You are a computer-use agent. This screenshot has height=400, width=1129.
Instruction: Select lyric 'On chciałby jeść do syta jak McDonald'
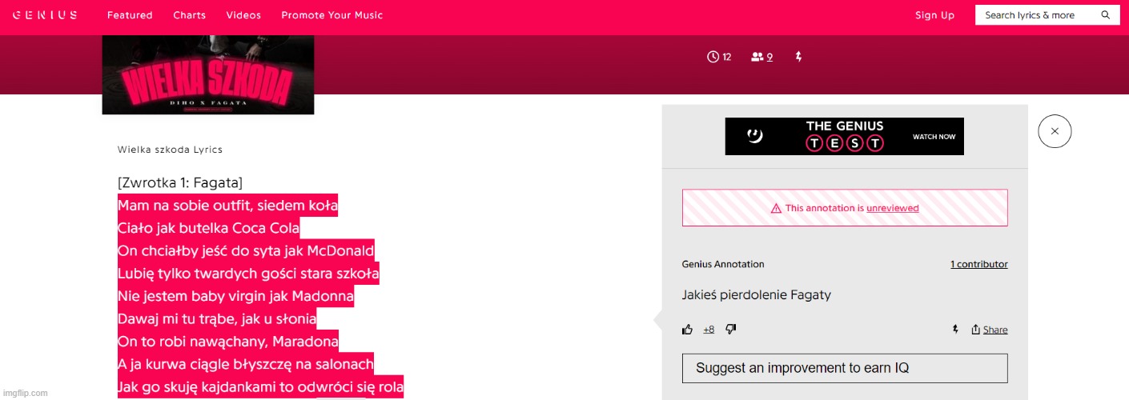246,250
